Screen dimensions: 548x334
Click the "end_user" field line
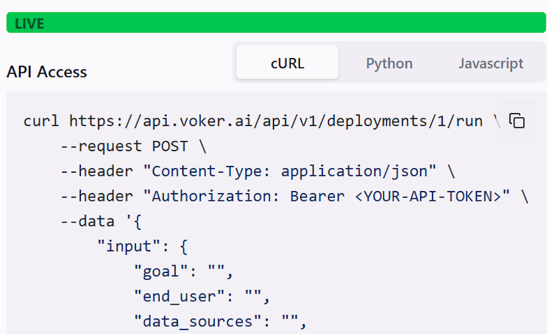(179, 296)
